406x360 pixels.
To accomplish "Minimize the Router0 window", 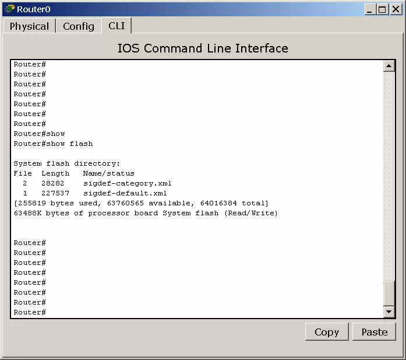I will tap(370, 9).
